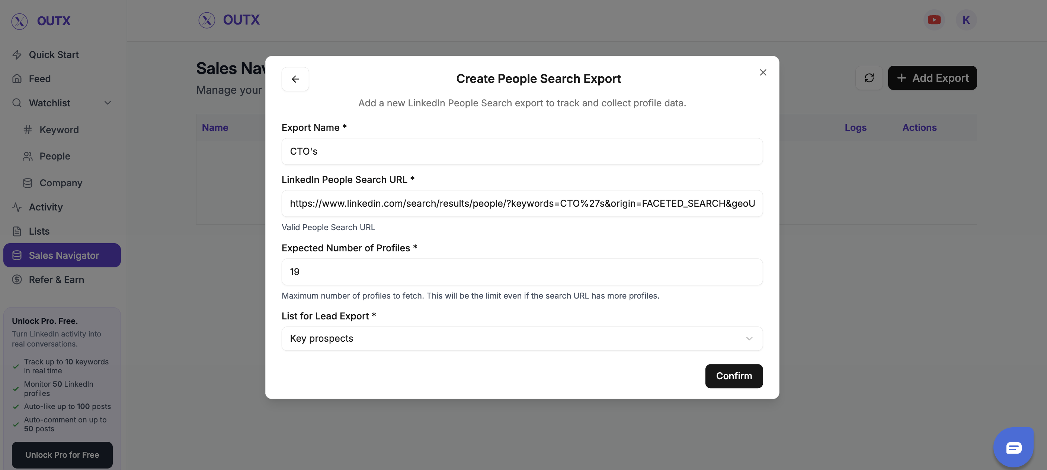Image resolution: width=1047 pixels, height=470 pixels.
Task: Open the K user avatar
Action: (966, 19)
